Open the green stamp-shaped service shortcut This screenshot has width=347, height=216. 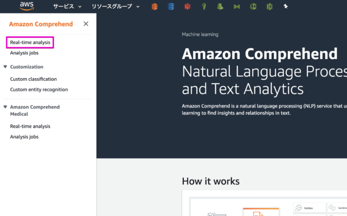(x=220, y=7)
